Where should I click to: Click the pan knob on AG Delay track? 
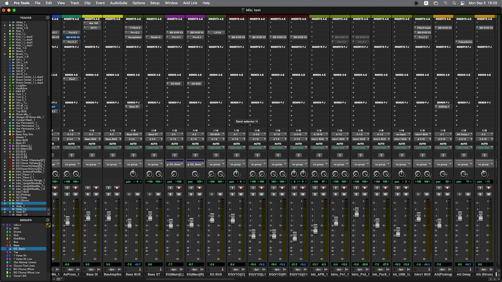tap(463, 174)
